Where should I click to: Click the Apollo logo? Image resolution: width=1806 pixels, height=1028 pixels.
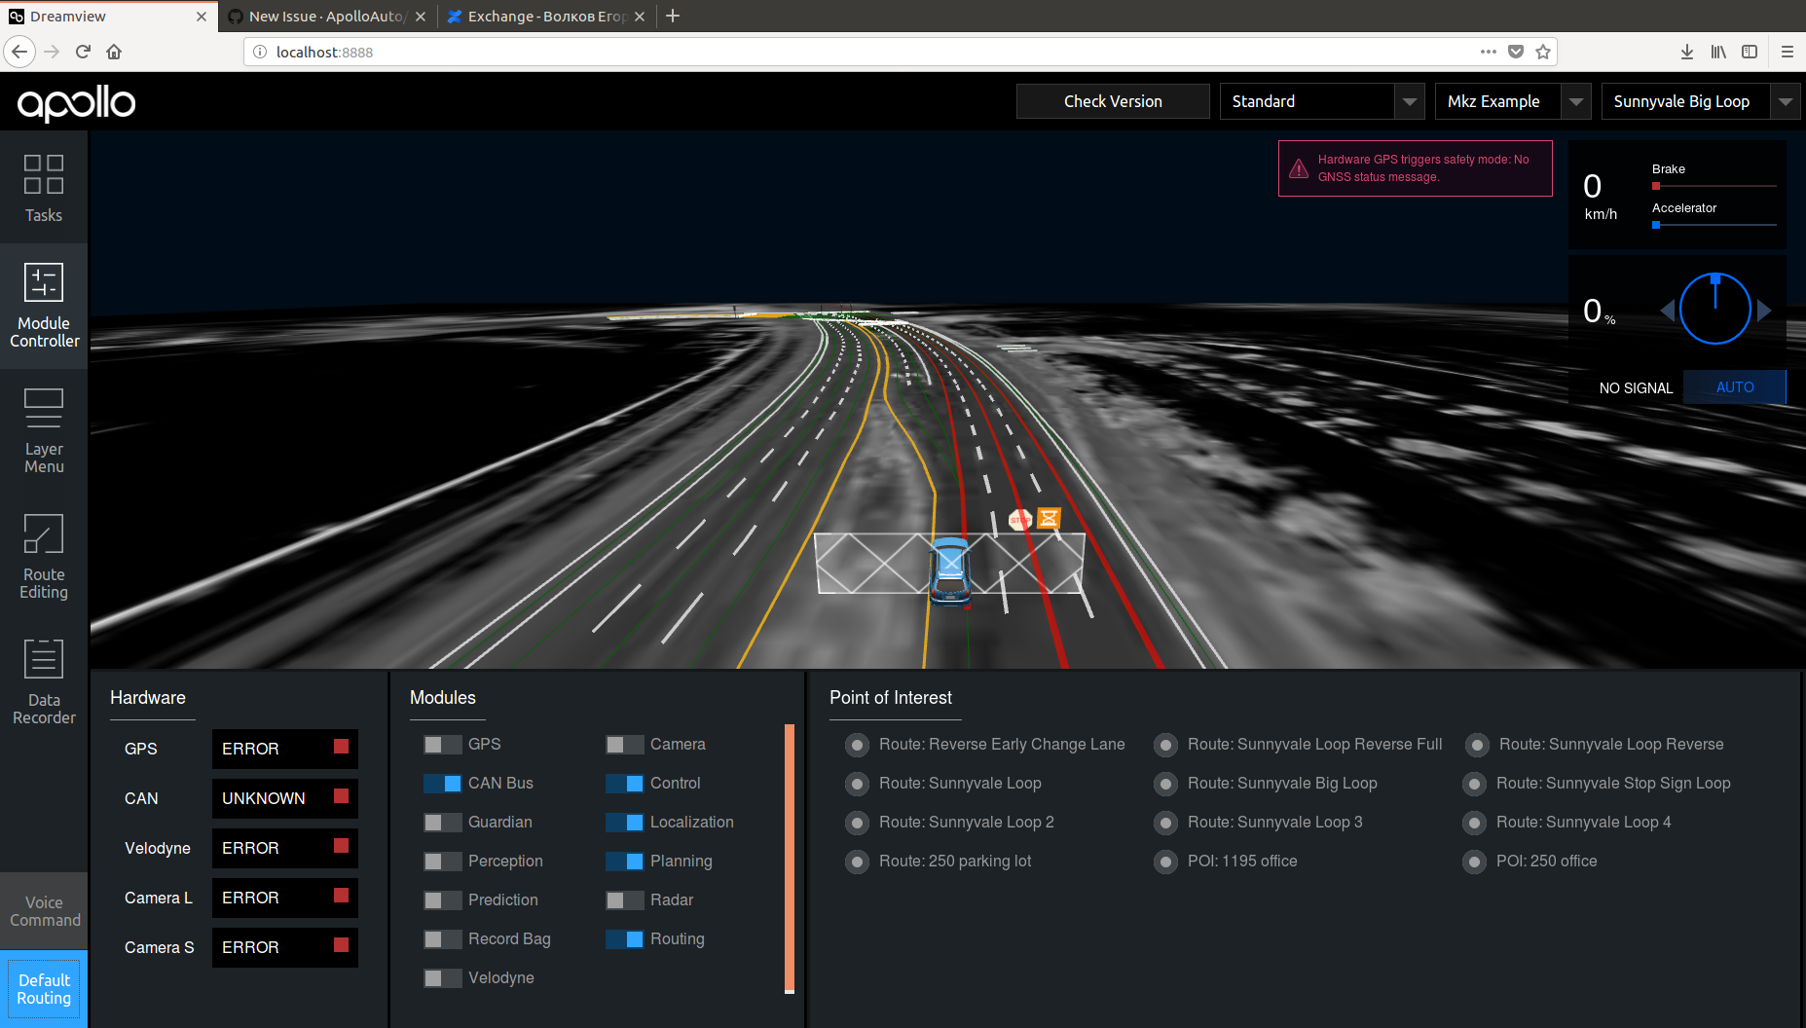pos(76,103)
